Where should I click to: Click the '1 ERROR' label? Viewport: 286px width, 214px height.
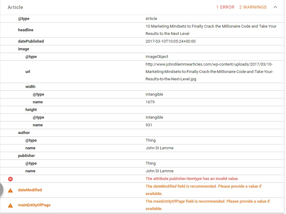coord(225,7)
